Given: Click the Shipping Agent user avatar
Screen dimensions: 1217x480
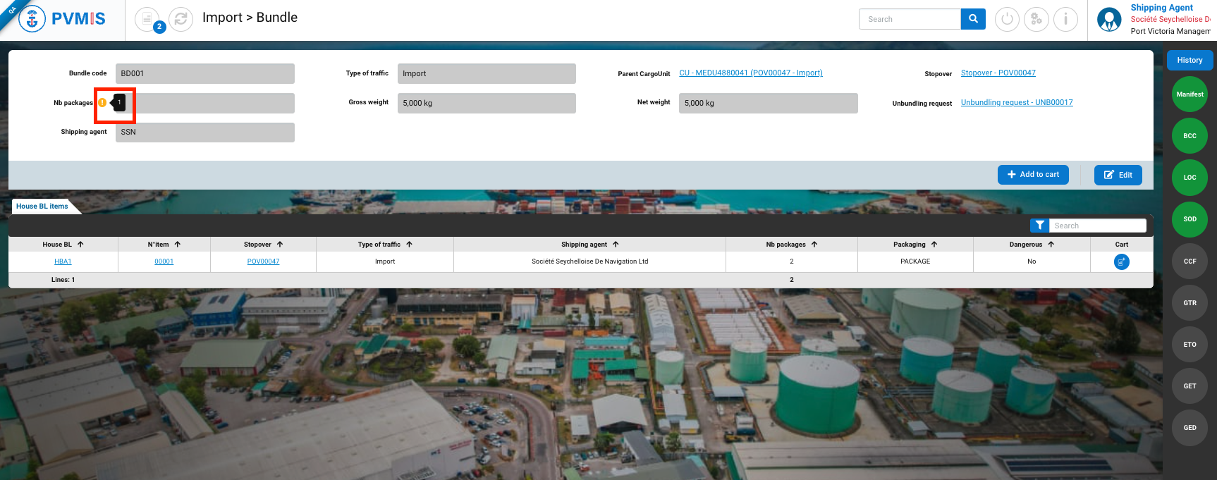Looking at the screenshot, I should (x=1109, y=20).
